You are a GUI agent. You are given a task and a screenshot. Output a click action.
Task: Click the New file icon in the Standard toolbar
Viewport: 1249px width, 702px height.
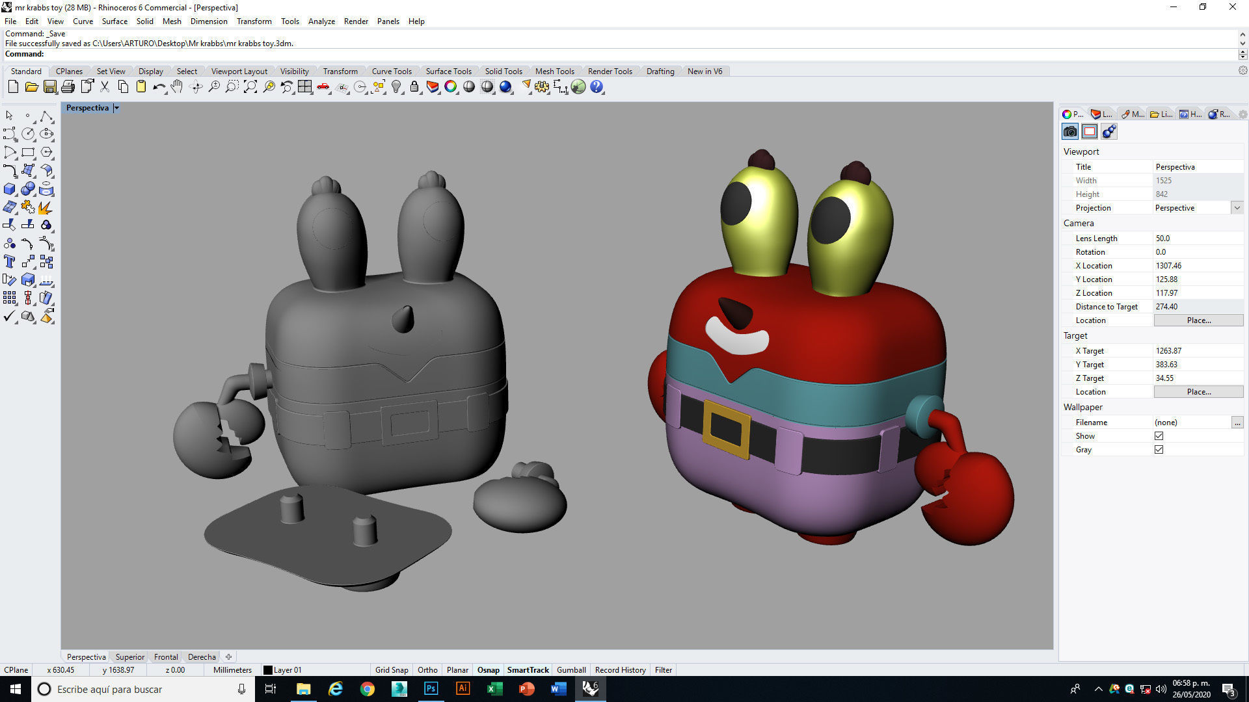click(x=13, y=86)
